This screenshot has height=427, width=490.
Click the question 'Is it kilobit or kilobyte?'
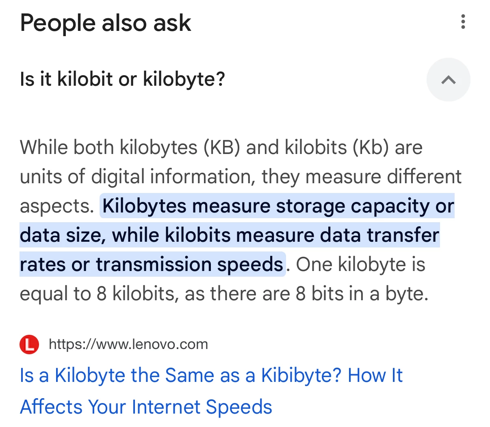point(122,79)
